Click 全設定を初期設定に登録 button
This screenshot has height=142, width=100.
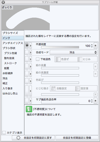[x=77, y=138]
